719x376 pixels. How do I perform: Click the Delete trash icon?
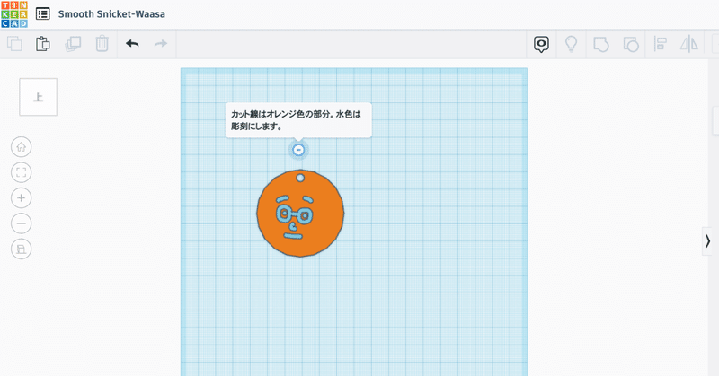click(x=102, y=43)
